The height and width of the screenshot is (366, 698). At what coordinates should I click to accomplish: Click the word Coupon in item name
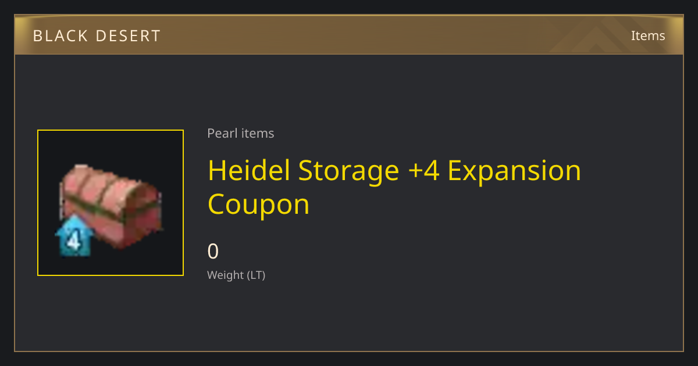coord(258,205)
